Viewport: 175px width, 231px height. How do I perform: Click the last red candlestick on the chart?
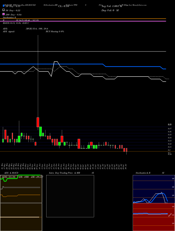pyautogui.click(x=127, y=150)
